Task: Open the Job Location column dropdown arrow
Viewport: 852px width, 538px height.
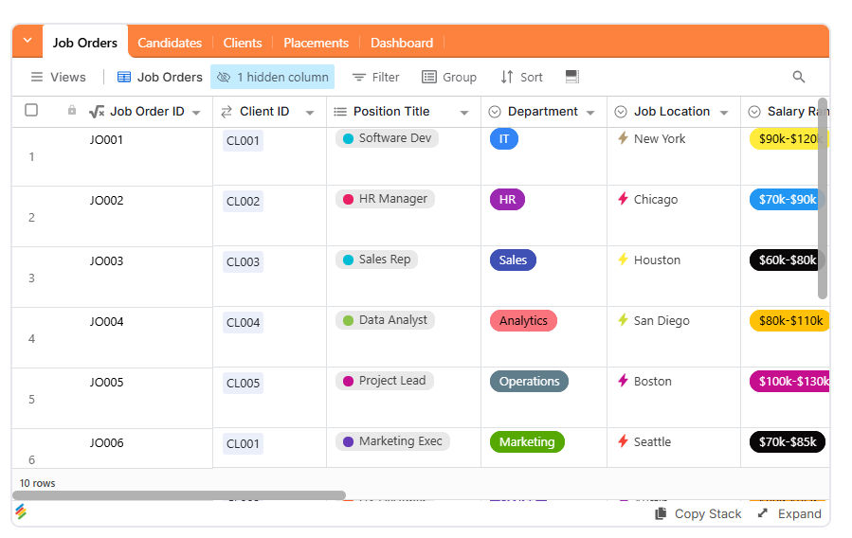Action: tap(724, 113)
